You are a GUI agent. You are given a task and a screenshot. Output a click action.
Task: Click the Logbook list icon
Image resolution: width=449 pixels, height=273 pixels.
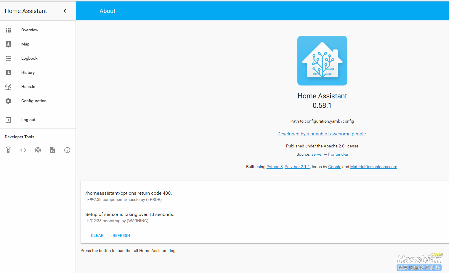[x=8, y=58]
